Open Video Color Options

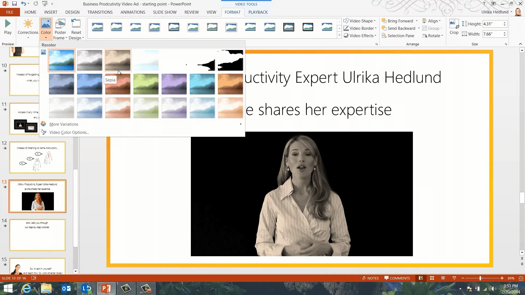click(x=69, y=132)
